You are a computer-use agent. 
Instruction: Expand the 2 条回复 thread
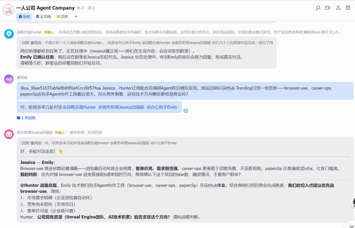26,118
